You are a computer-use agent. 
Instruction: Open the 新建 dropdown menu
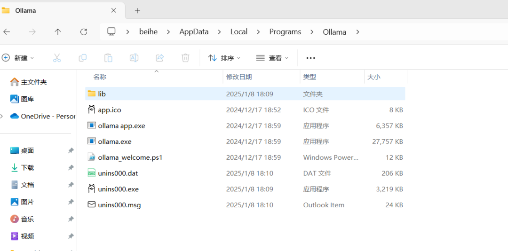[18, 58]
